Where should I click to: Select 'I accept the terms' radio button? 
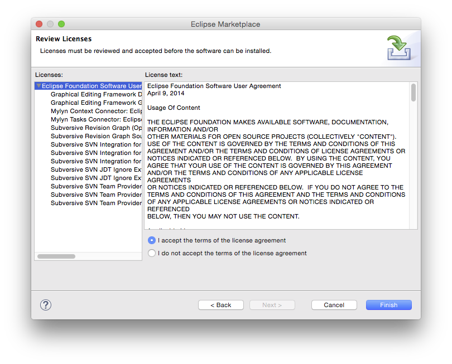tap(152, 240)
